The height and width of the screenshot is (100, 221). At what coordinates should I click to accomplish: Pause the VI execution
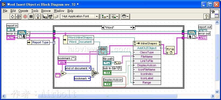pyautogui.click(x=31, y=17)
